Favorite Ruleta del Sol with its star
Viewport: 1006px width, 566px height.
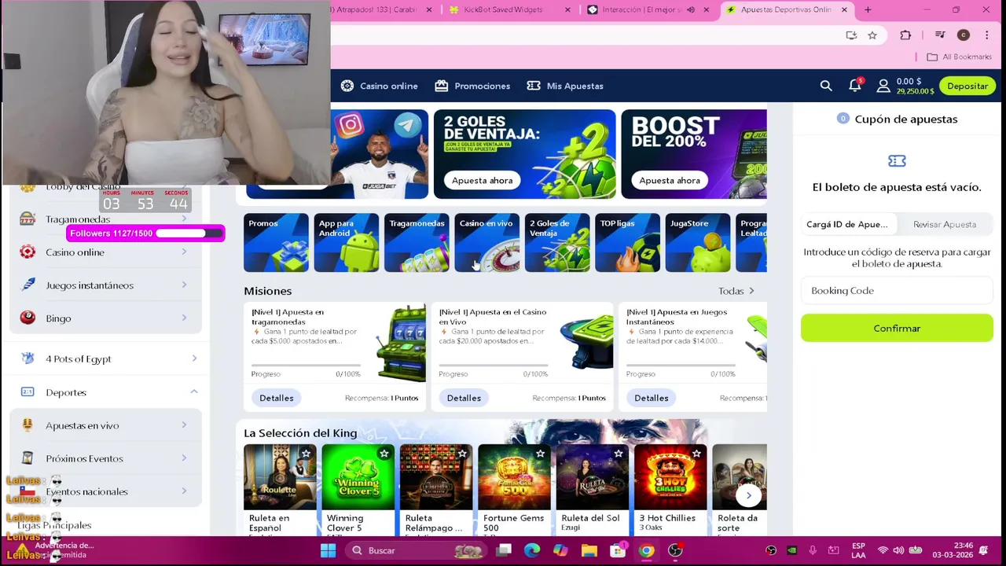click(x=619, y=454)
